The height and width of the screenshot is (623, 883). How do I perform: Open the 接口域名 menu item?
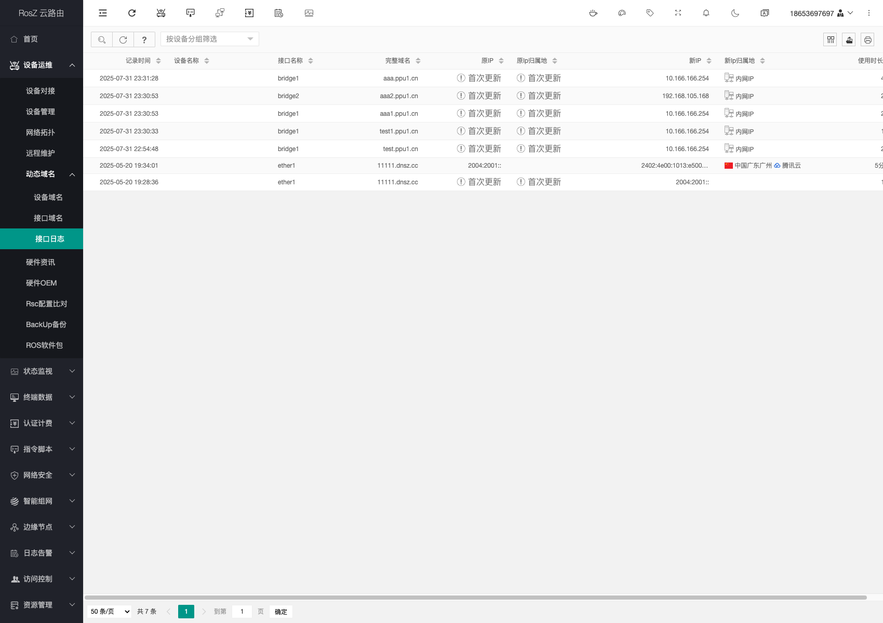(48, 218)
